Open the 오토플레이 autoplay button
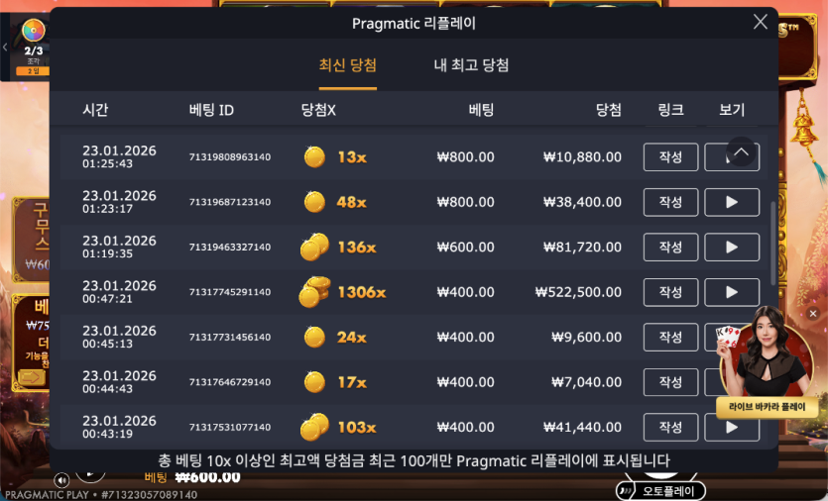 (660, 491)
